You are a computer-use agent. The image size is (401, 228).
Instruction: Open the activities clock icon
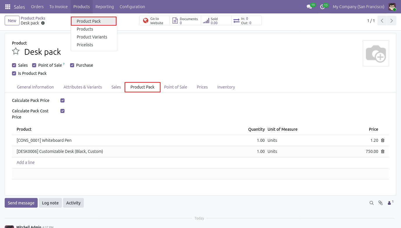(x=322, y=7)
